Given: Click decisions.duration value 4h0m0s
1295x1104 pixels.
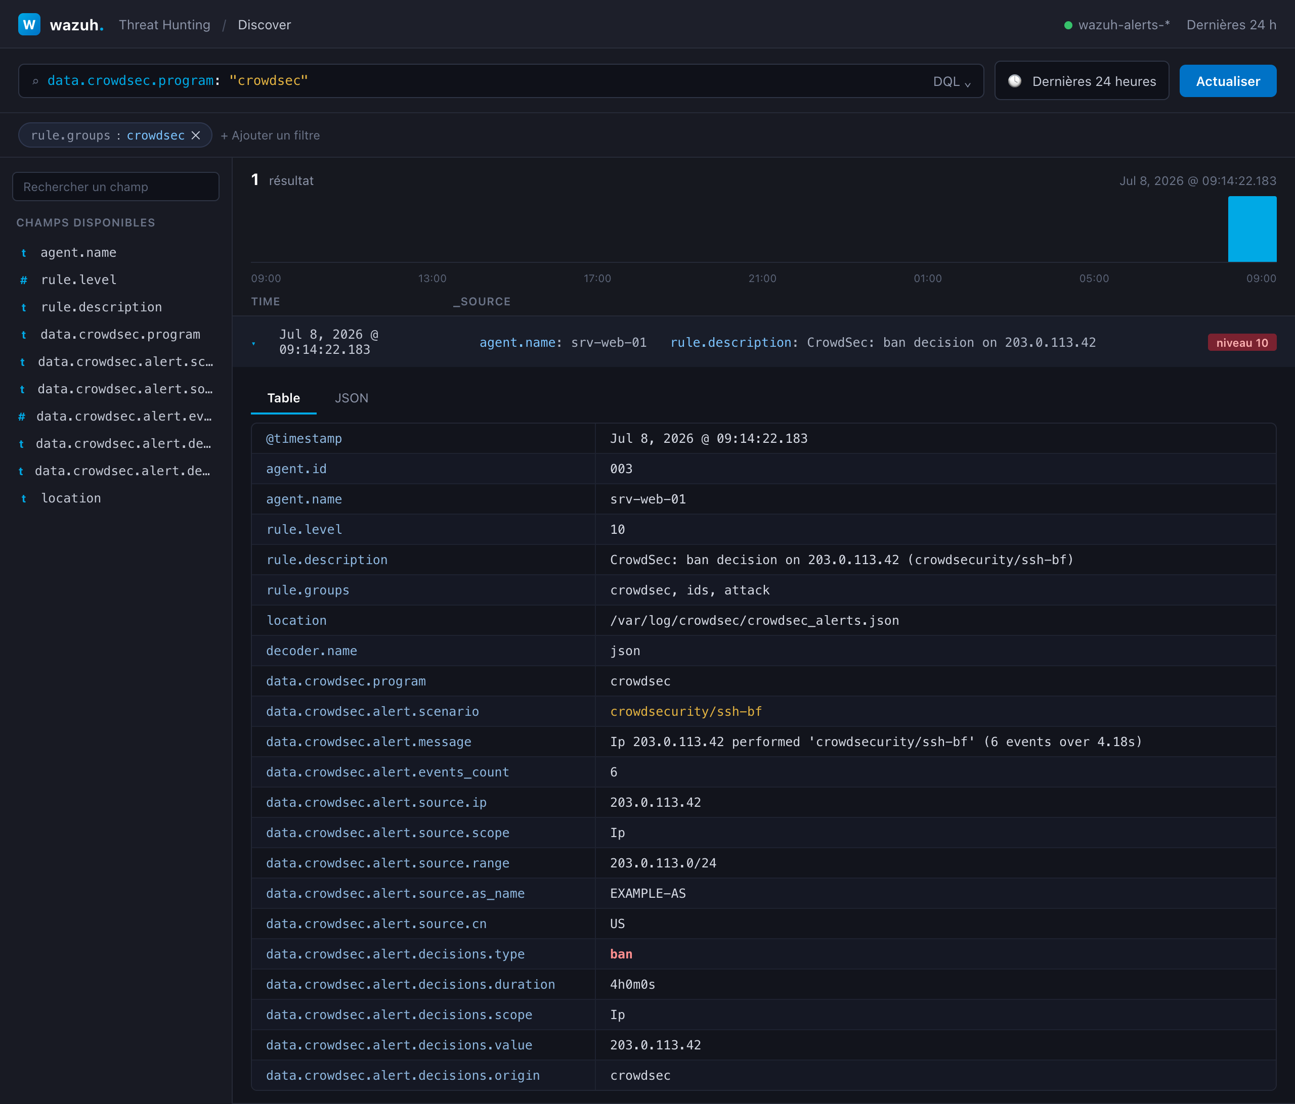Looking at the screenshot, I should click(x=632, y=985).
